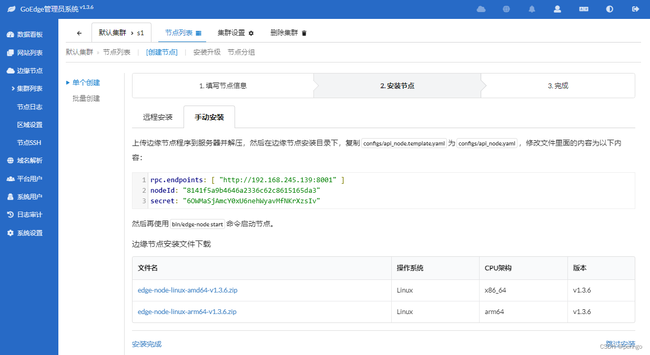
Task: Open the user profile icon
Action: (x=558, y=9)
